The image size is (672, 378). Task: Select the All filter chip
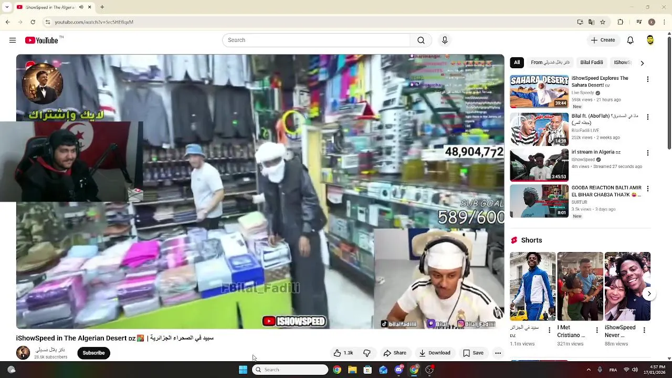517,62
